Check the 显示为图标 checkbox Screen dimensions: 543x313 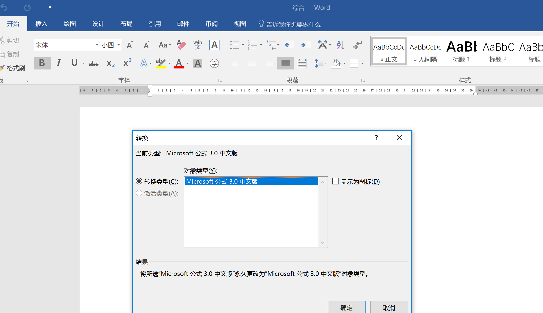[x=336, y=181]
